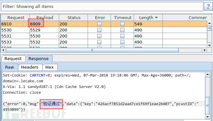
Task: Click CARTCNT cookie name in response
Action: click(x=37, y=75)
